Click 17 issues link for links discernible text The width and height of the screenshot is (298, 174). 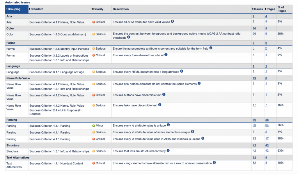tap(254, 105)
